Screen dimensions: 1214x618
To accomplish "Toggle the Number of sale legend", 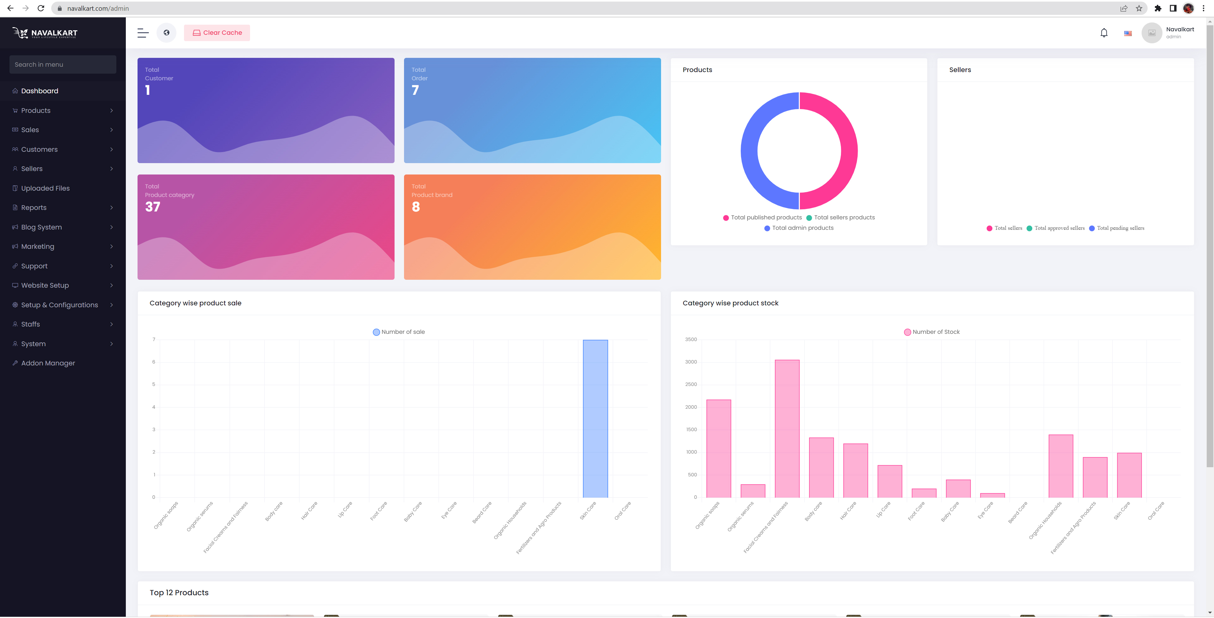I will pos(399,332).
